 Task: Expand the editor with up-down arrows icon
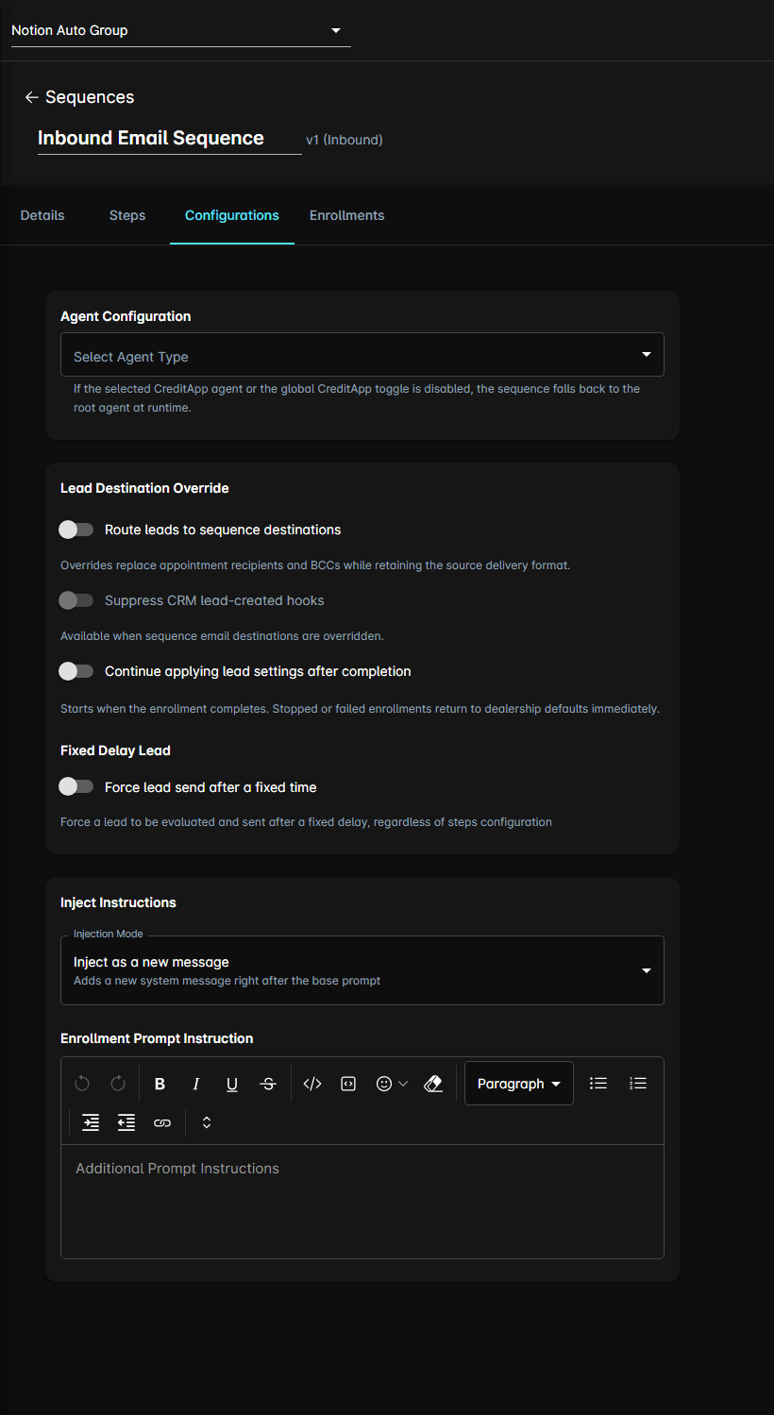(207, 1122)
